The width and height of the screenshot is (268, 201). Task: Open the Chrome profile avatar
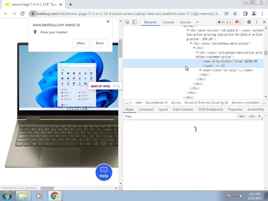point(254,14)
